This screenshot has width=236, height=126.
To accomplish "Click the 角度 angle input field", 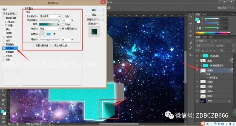I will (50, 34).
